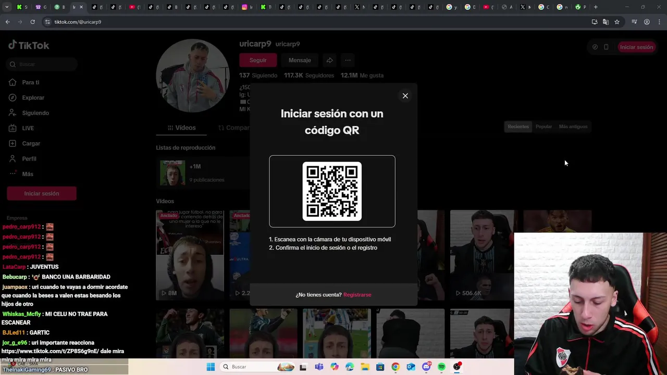Click uricarp9's profile picture
667x375 pixels.
pyautogui.click(x=193, y=76)
